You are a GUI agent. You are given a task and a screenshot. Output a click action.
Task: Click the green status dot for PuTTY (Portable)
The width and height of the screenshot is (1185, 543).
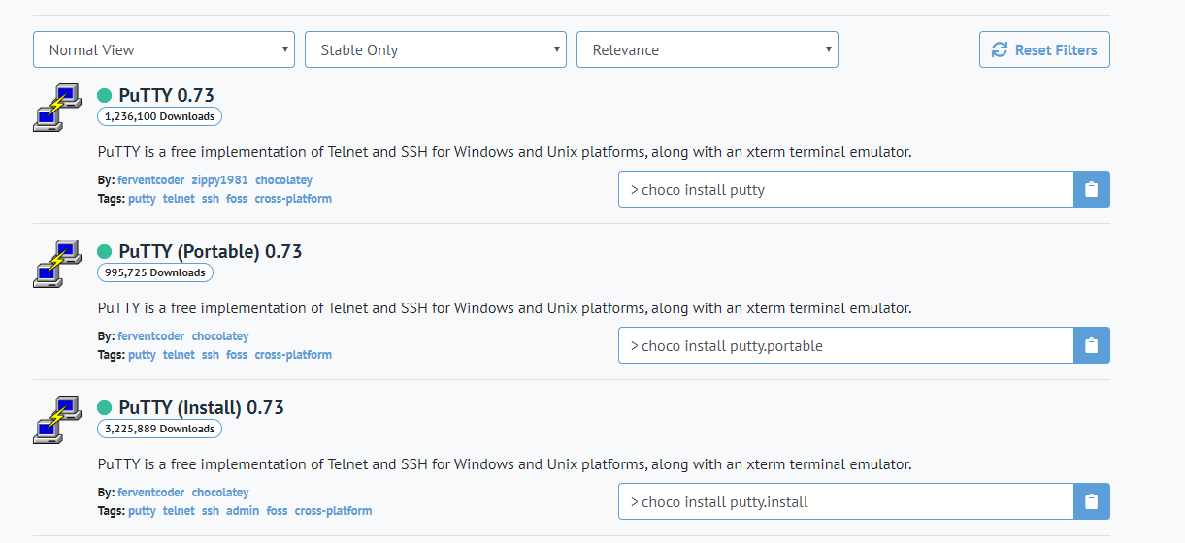[105, 251]
